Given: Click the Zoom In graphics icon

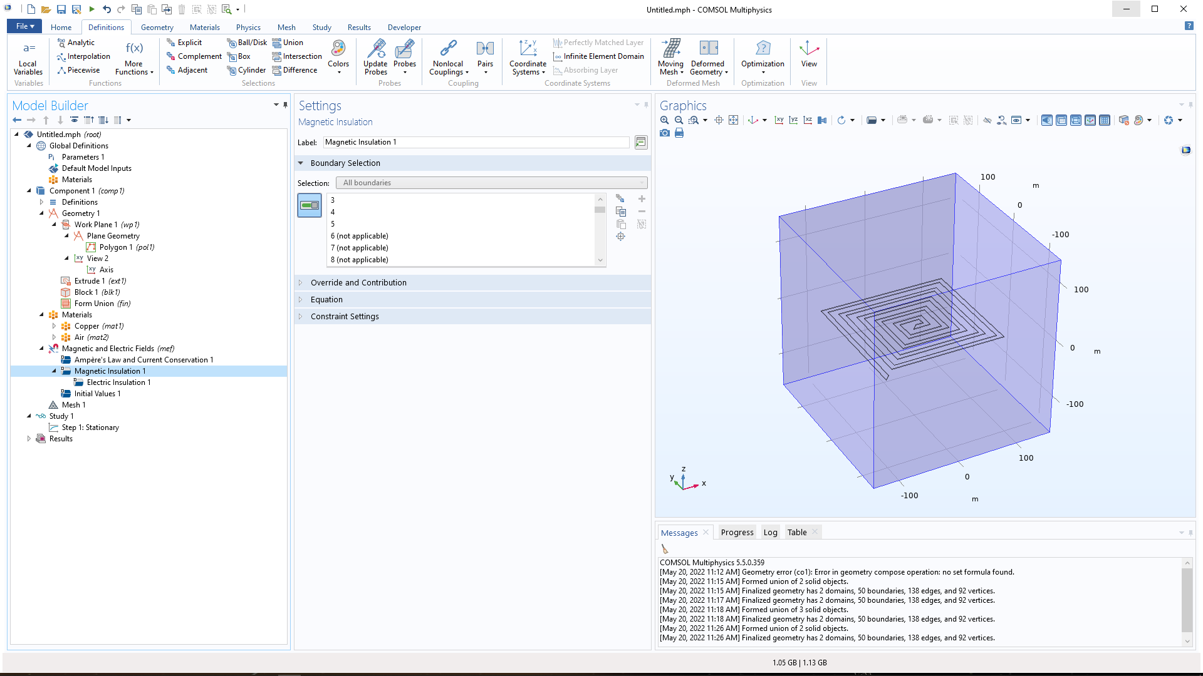Looking at the screenshot, I should click(x=664, y=120).
